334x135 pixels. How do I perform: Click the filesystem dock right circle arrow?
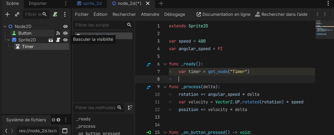(58, 120)
